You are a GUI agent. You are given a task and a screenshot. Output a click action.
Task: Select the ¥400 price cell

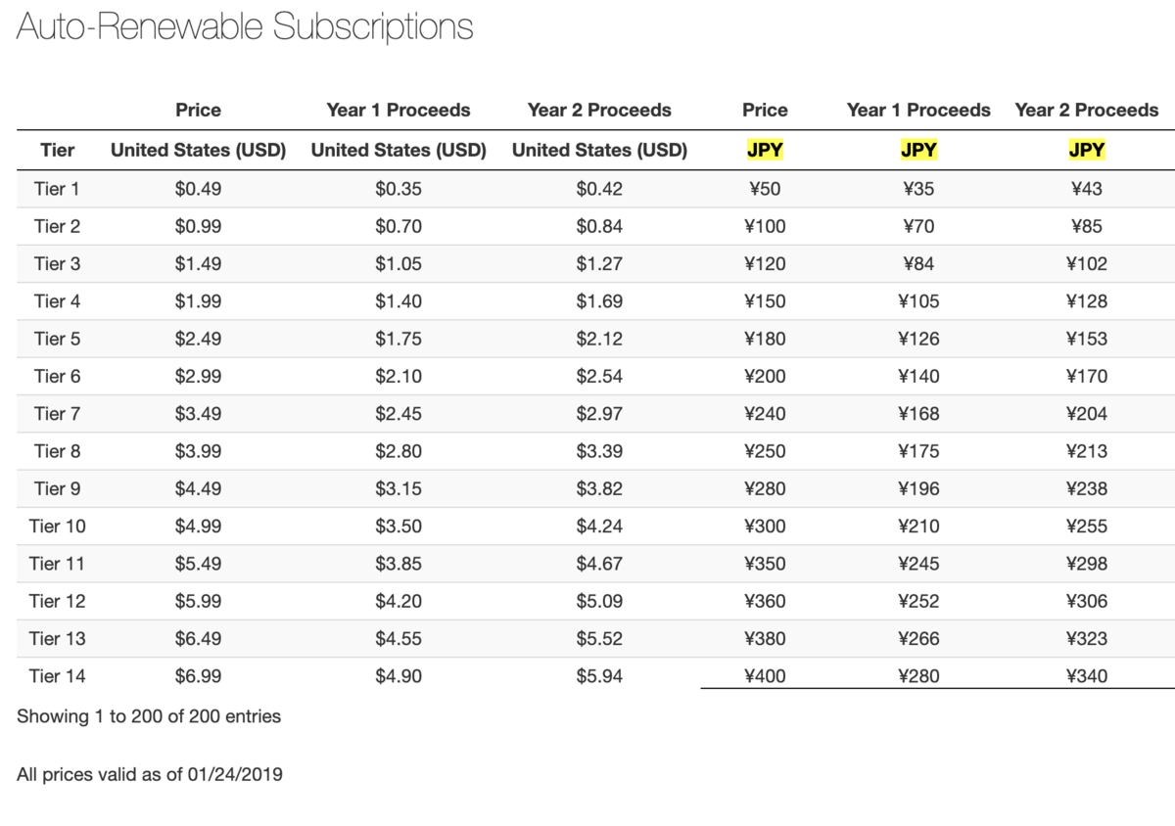[x=765, y=676]
